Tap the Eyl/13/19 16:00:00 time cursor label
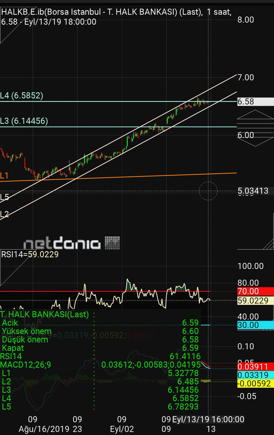This screenshot has width=274, height=435. click(208, 419)
